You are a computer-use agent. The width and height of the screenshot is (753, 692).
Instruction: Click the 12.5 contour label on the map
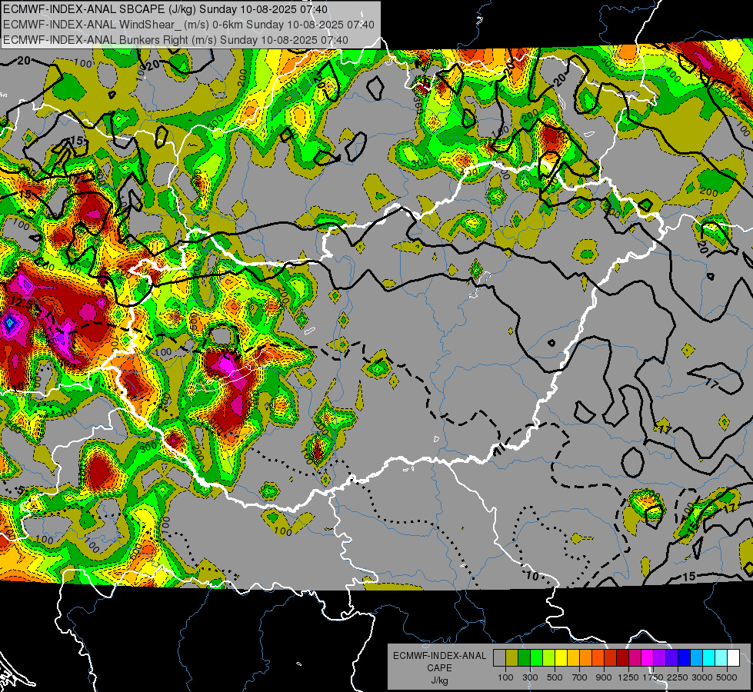click(x=22, y=302)
